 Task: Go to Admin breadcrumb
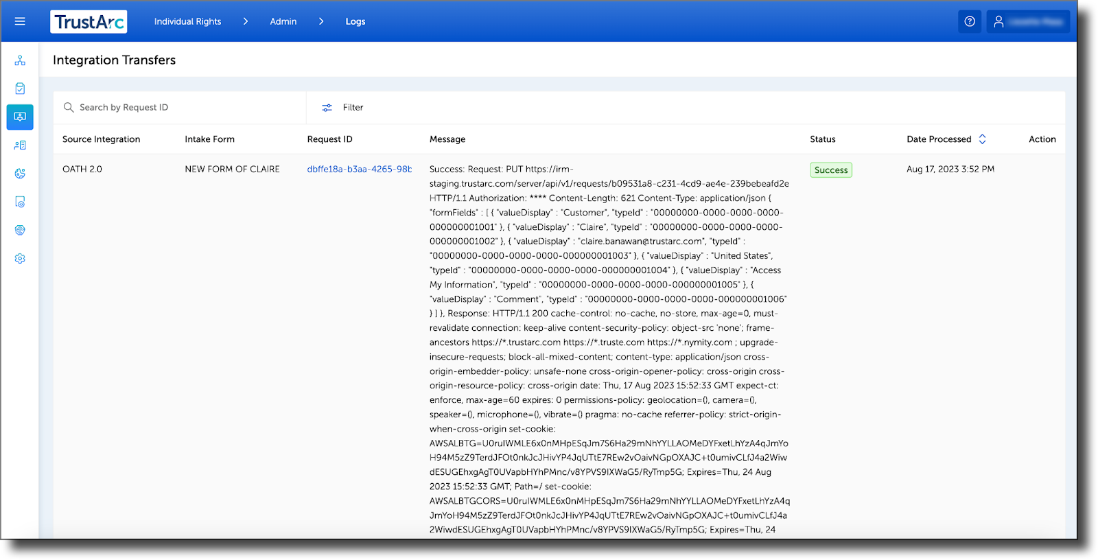pos(283,22)
